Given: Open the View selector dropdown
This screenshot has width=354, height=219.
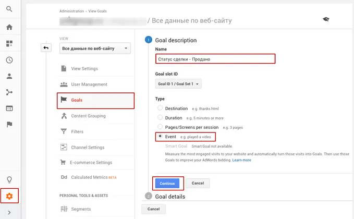Looking at the screenshot, I should coord(95,48).
